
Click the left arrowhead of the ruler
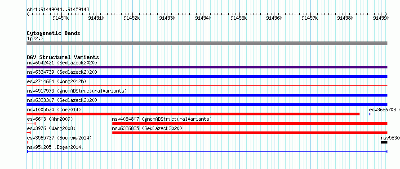[x=28, y=14]
